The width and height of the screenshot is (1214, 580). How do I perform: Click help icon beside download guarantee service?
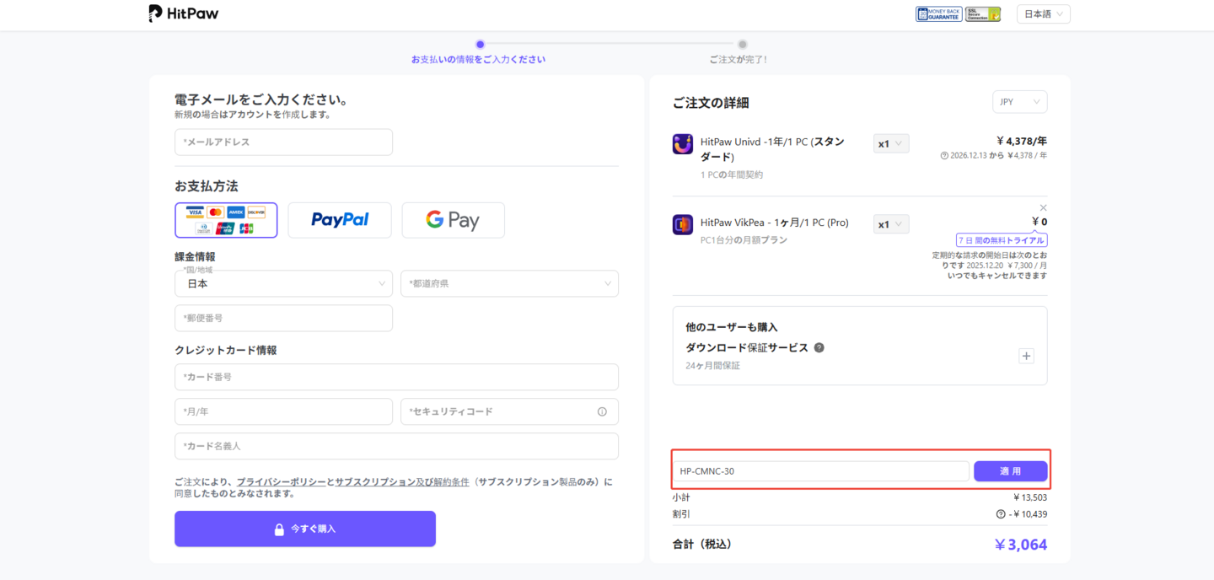819,347
